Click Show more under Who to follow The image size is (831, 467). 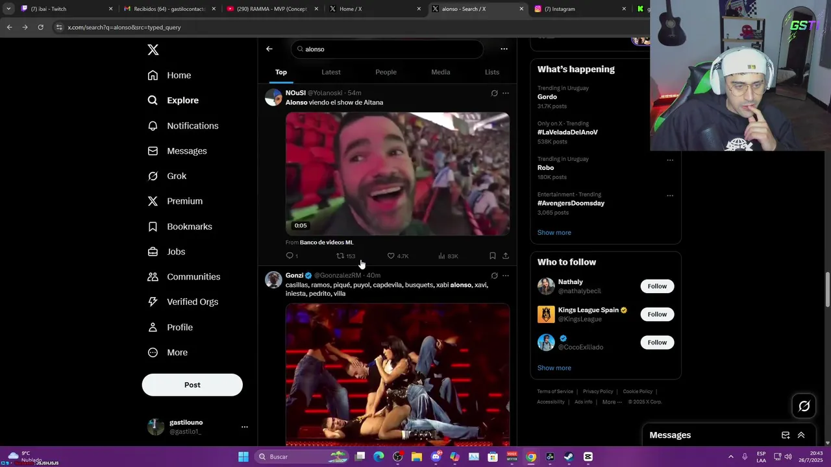554,368
